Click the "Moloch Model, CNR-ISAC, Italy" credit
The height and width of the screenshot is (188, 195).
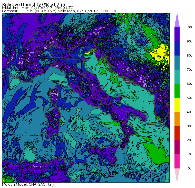28,184
